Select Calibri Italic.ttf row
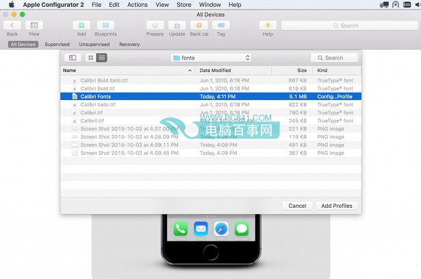Viewport: 421px width, 279px height. [211, 105]
